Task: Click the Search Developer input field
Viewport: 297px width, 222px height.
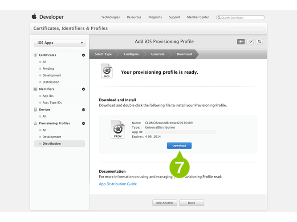Action: [240, 18]
